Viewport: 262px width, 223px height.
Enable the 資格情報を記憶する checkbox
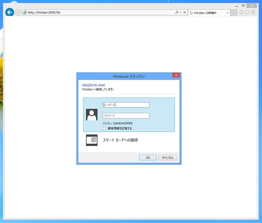click(104, 128)
